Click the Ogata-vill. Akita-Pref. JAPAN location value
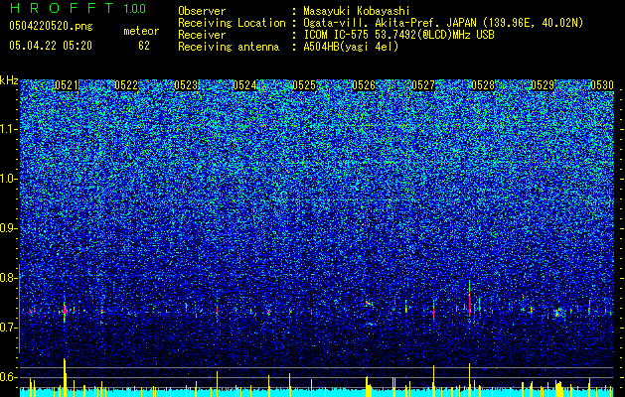 point(443,23)
